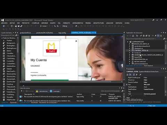This screenshot has height=125, width=167.
Task: Pick the ErrorProvider component in toolbox
Action: pos(9,82)
